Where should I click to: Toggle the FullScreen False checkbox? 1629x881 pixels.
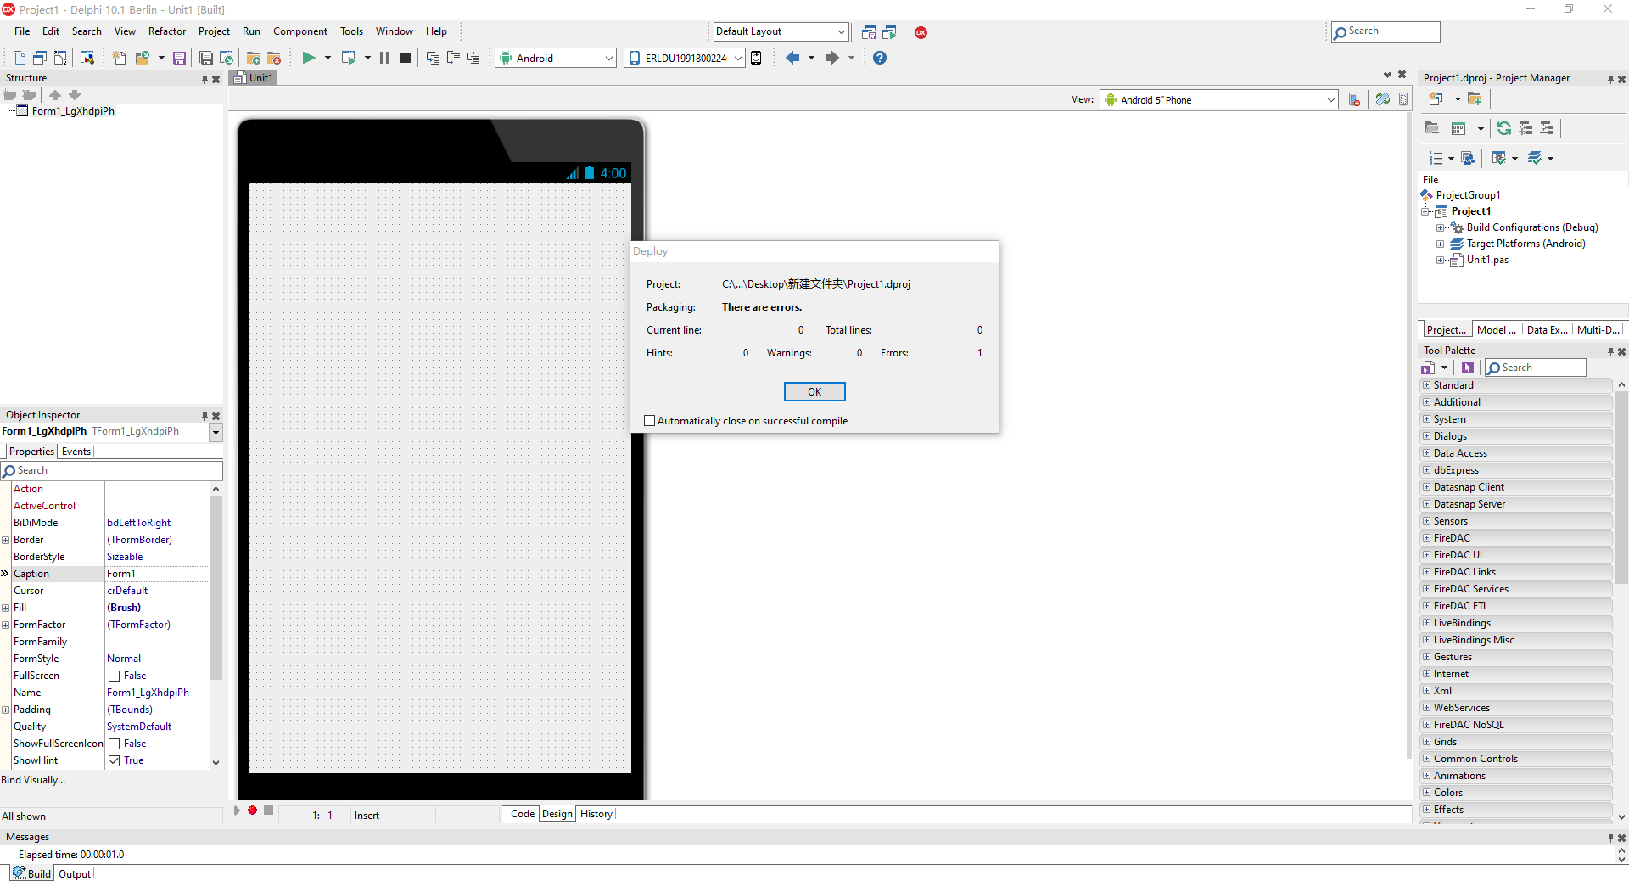(x=114, y=676)
